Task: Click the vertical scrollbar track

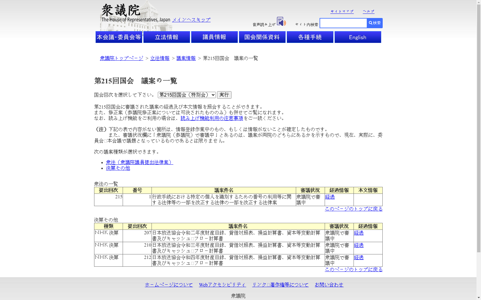Action: coord(479,150)
